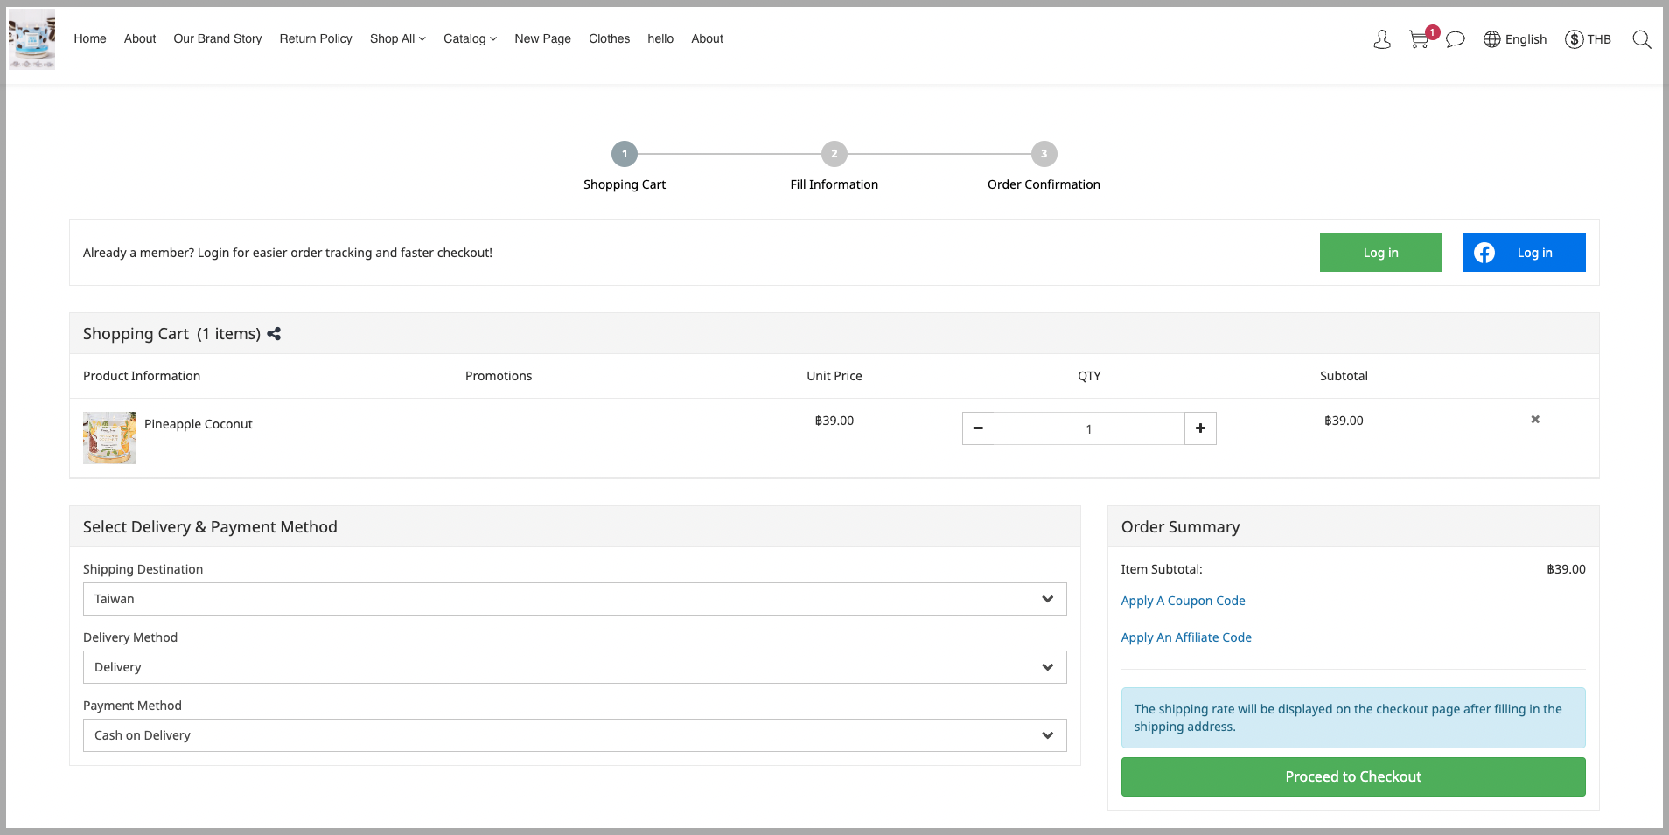Screen dimensions: 1669x835
Task: Expand the Shipping Destination dropdown
Action: [x=575, y=599]
